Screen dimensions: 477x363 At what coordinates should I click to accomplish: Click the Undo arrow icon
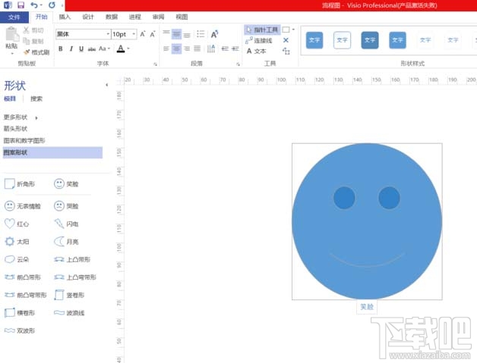click(34, 5)
